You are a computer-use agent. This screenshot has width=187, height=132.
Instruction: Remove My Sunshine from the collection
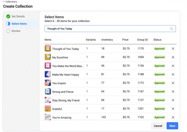pyautogui.click(x=173, y=57)
